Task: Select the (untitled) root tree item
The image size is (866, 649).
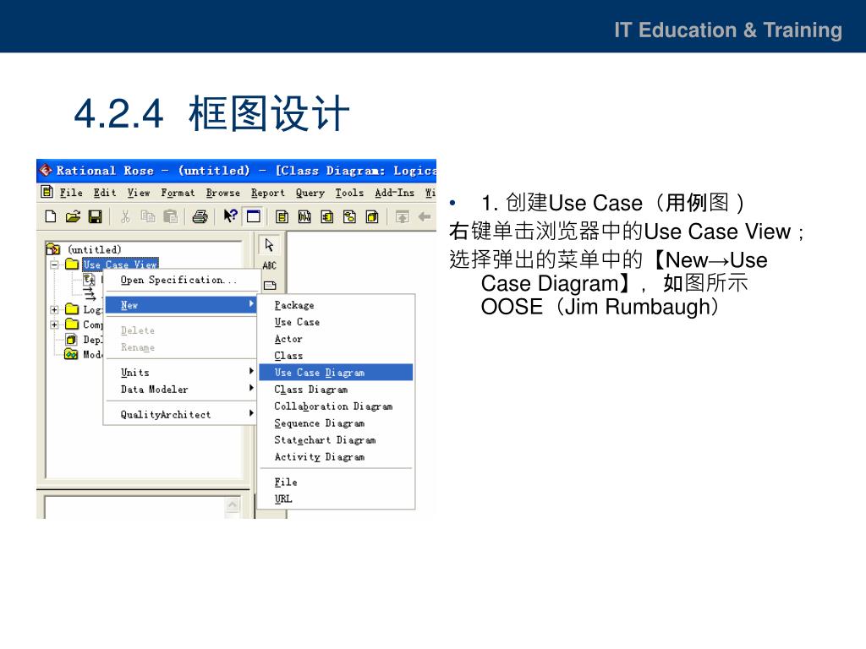Action: 95,249
